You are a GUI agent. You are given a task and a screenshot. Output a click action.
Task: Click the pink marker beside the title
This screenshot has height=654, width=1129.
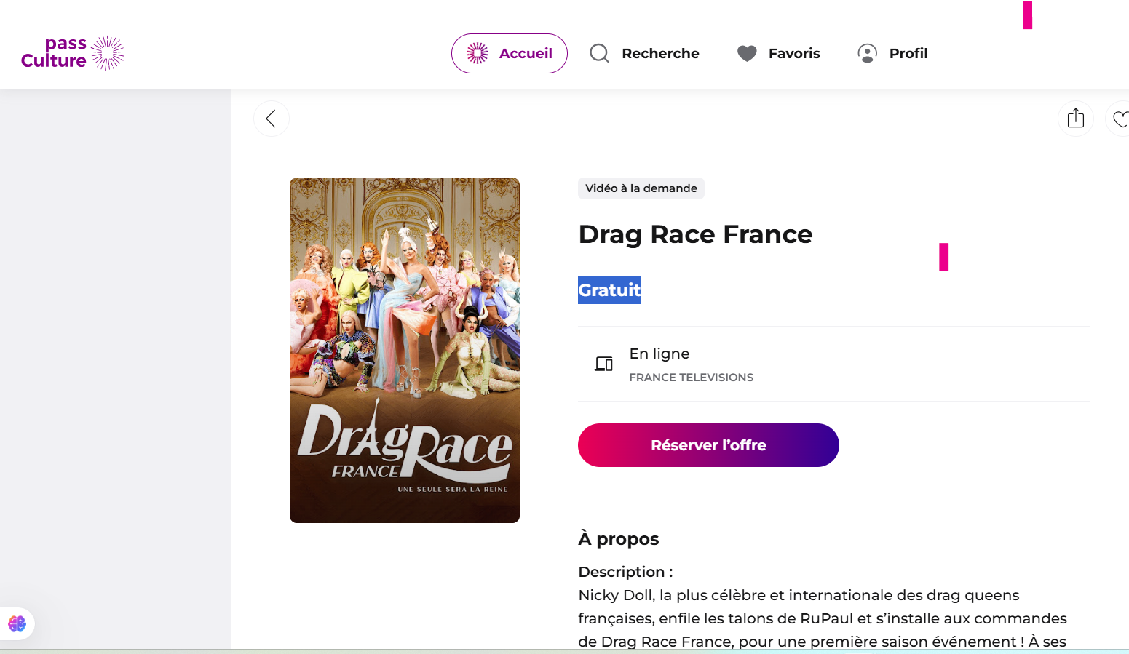[943, 257]
